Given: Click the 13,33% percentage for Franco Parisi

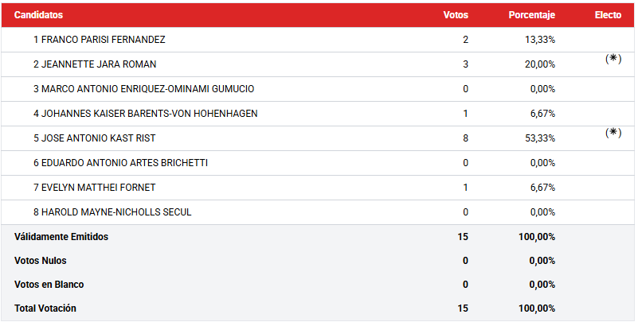Looking at the screenshot, I should coord(539,40).
